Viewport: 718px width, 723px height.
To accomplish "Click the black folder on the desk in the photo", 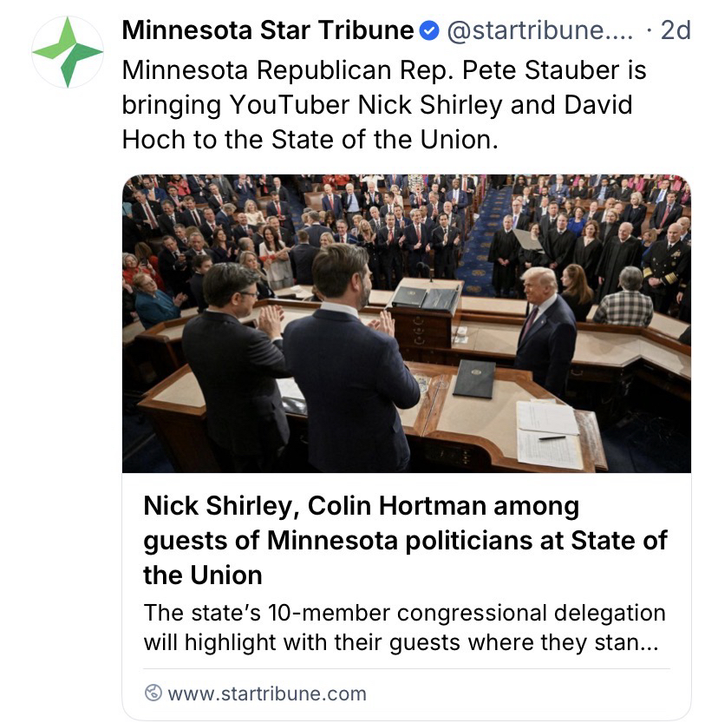I will [x=474, y=378].
